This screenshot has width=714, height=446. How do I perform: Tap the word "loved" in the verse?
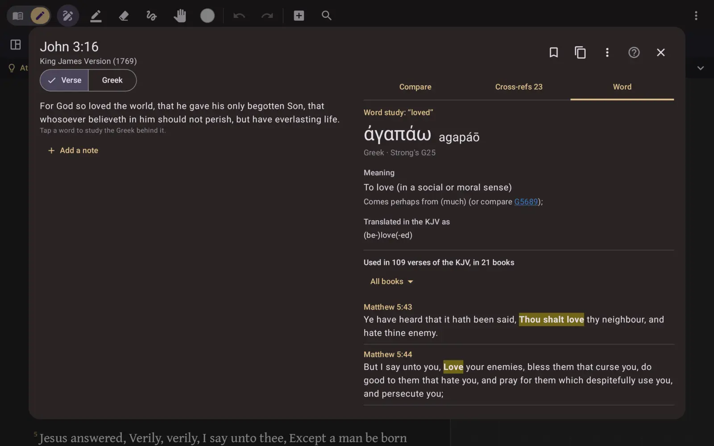coord(100,106)
